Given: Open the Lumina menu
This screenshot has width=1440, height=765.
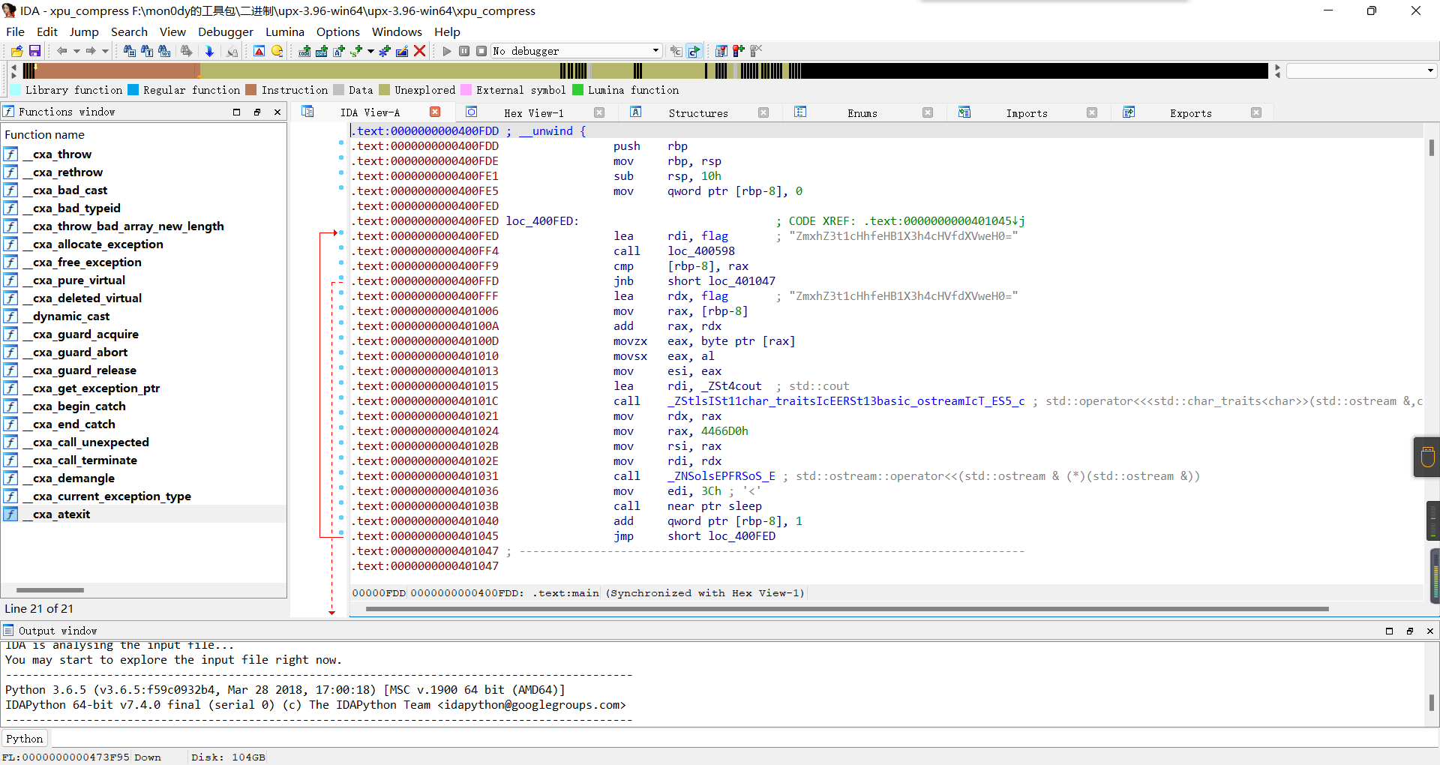Looking at the screenshot, I should tap(284, 31).
